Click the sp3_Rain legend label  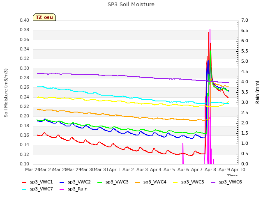tap(78, 189)
